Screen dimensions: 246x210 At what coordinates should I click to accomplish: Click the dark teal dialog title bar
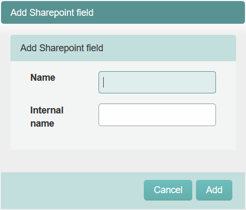[123, 13]
